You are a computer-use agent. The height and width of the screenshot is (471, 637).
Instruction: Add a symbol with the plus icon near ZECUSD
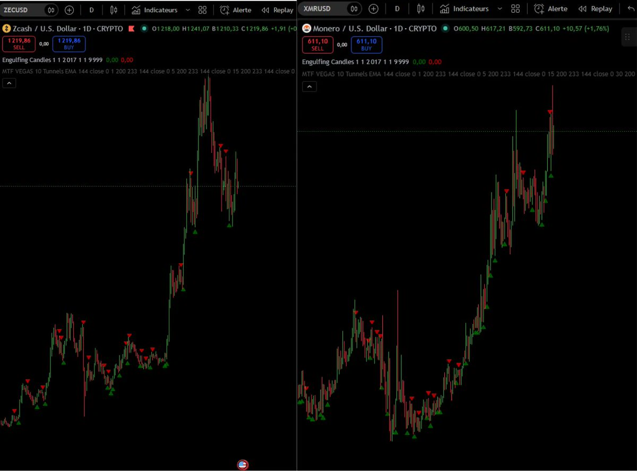[x=70, y=10]
